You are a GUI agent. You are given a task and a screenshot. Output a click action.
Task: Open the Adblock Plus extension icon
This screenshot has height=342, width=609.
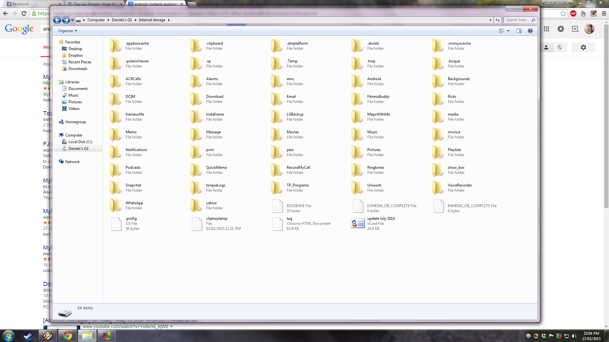tap(573, 13)
